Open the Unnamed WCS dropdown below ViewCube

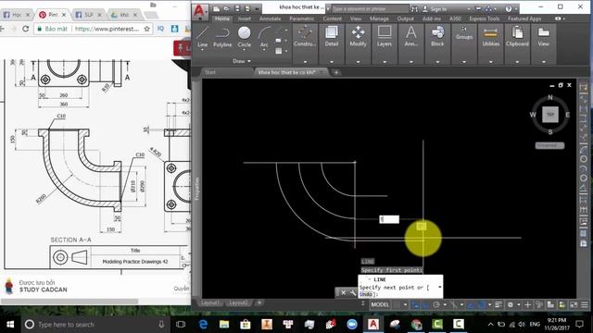pyautogui.click(x=549, y=145)
